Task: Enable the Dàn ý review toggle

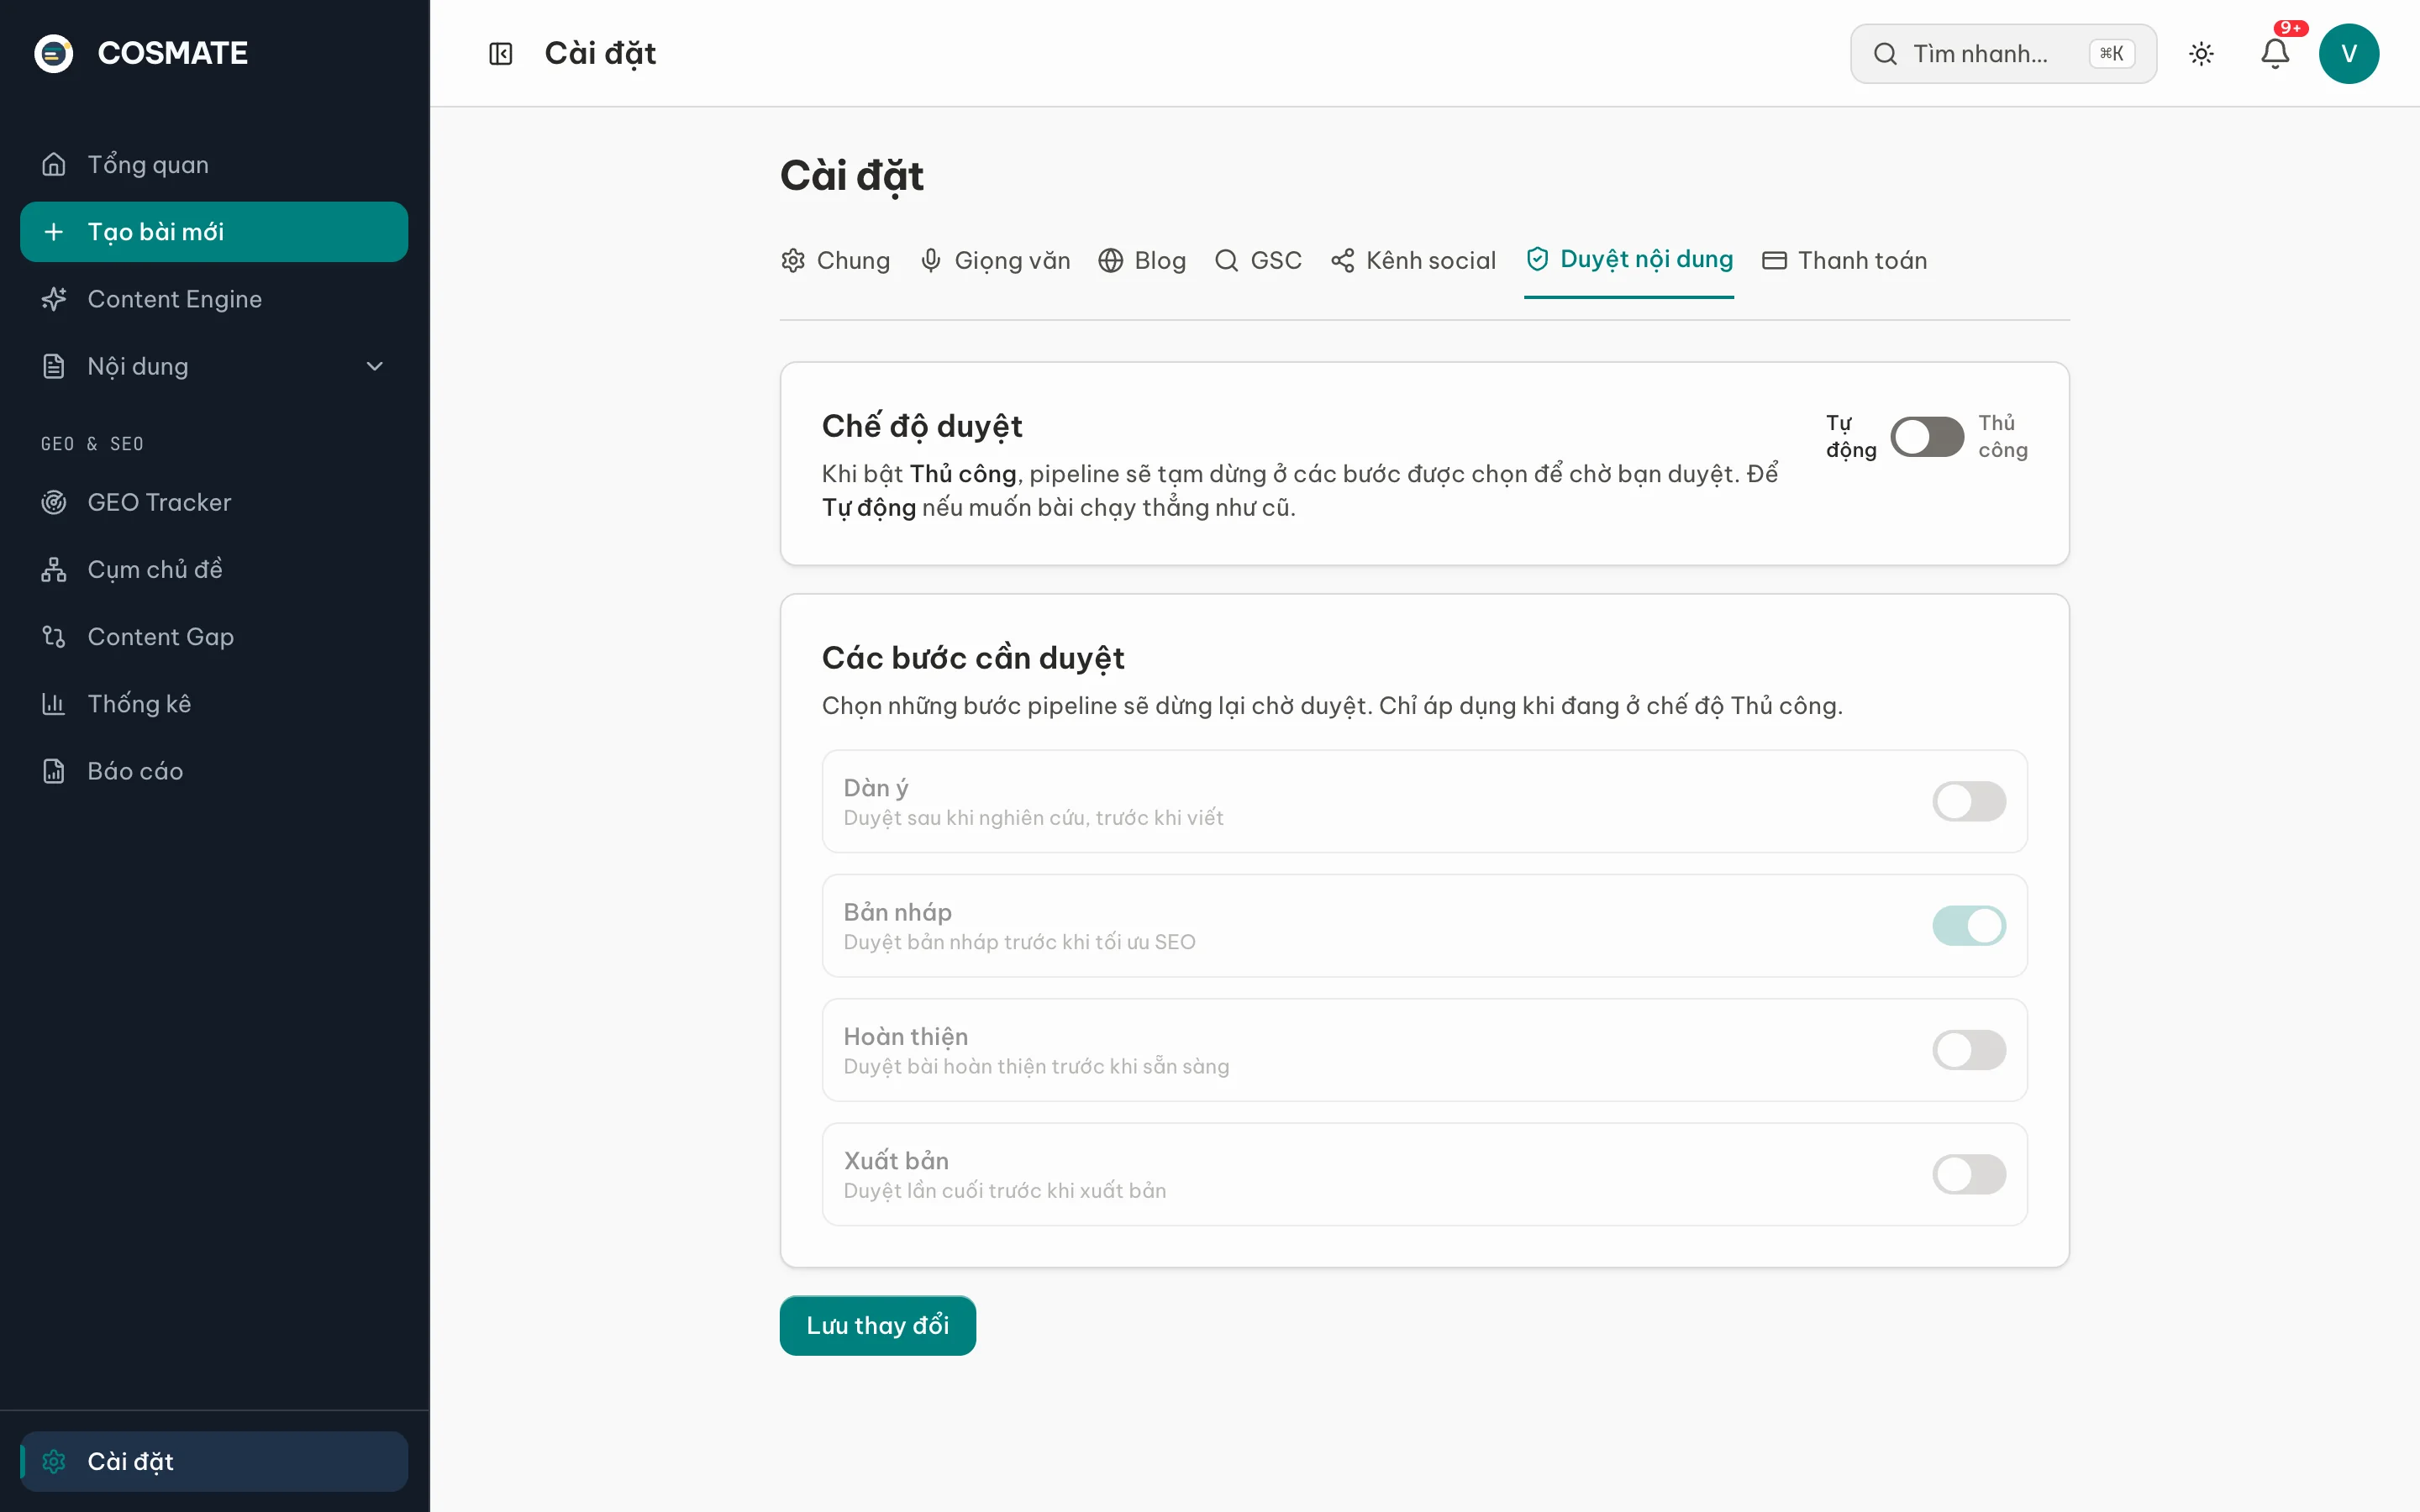Action: tap(1969, 801)
